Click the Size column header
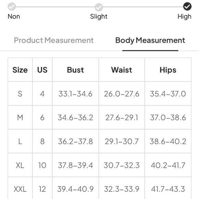199x199 pixels. click(x=20, y=70)
